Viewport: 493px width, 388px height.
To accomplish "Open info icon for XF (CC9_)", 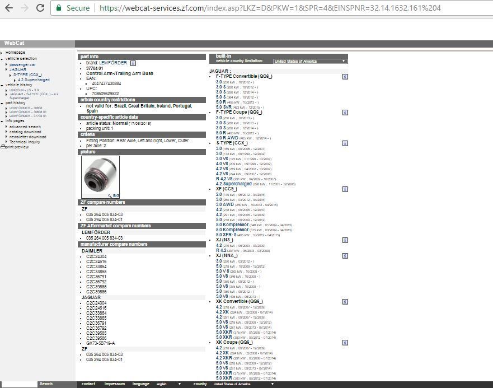I will (x=345, y=189).
